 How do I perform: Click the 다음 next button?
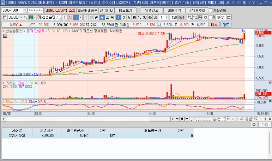pos(265,125)
